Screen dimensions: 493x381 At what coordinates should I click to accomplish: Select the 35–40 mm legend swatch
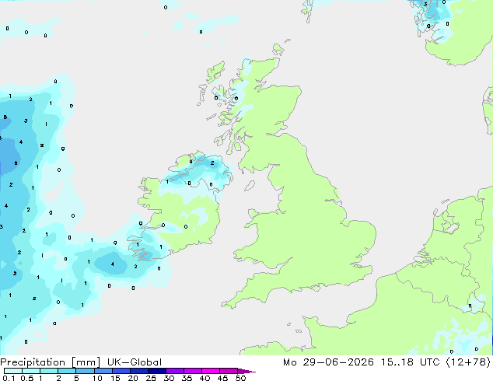click(x=193, y=371)
